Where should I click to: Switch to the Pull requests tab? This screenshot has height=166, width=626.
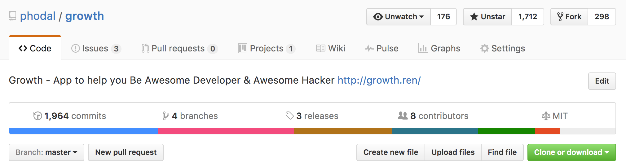[179, 49]
